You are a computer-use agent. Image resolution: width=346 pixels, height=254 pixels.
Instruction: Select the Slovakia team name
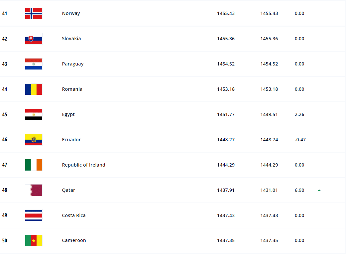pyautogui.click(x=71, y=39)
